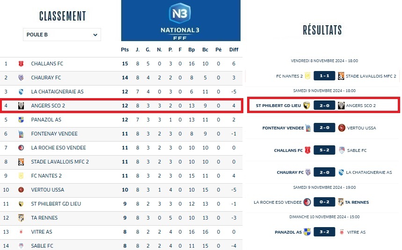
Task: Open the 5-2 Challans Sable score
Action: coord(324,150)
